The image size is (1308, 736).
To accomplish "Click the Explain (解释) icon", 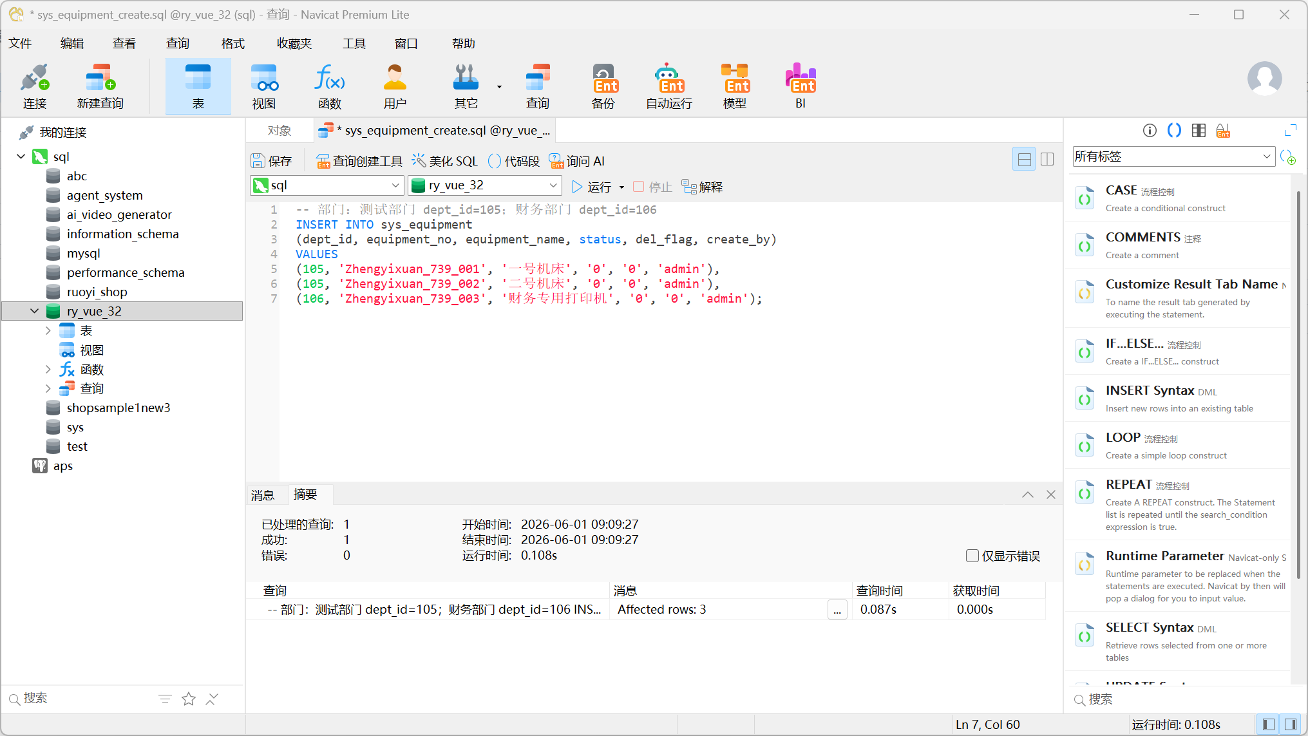I will pos(703,187).
